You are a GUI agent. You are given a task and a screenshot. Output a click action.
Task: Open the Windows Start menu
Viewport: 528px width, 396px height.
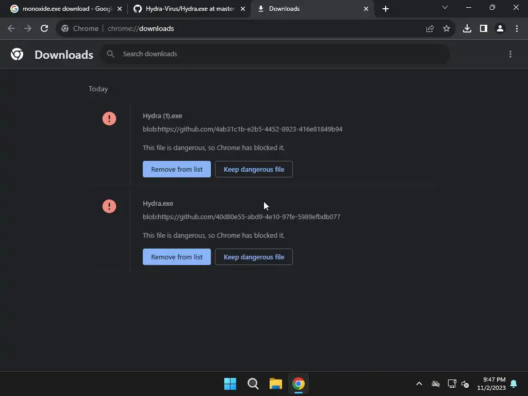click(x=230, y=384)
